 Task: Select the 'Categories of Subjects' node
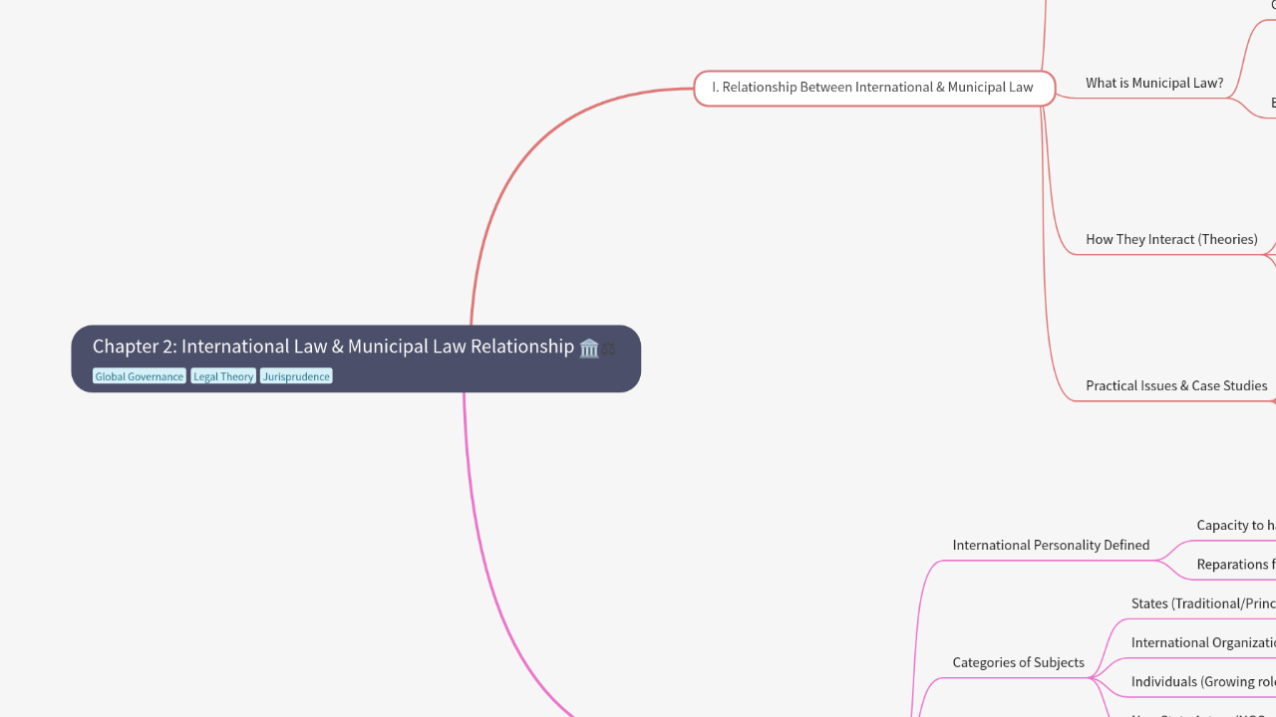click(1018, 662)
